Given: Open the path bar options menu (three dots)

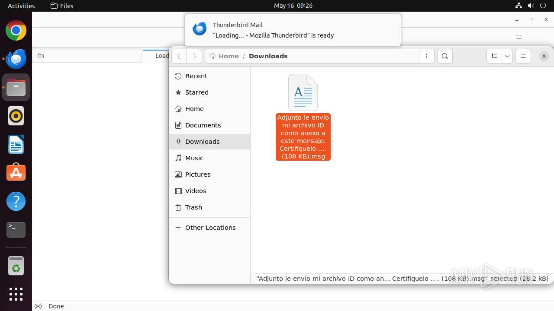Looking at the screenshot, I should [427, 56].
